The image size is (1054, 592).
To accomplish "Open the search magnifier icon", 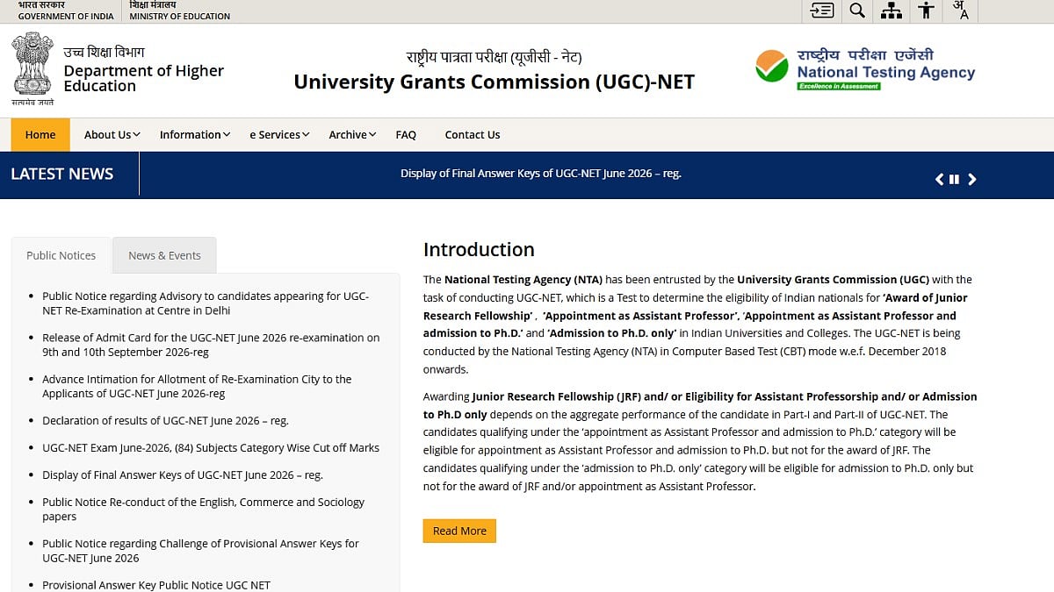I will (857, 11).
